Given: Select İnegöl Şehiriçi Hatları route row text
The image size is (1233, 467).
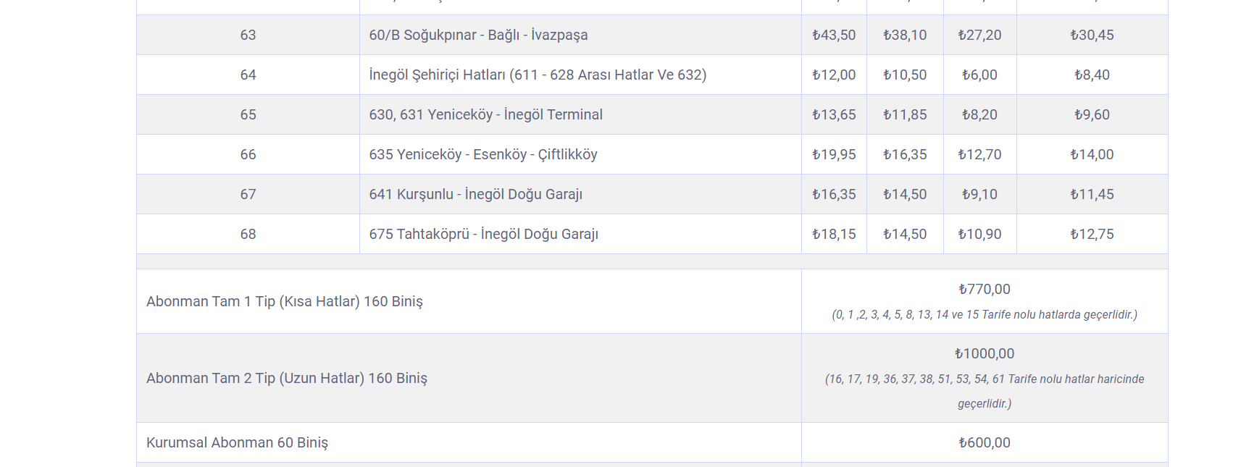Looking at the screenshot, I should coord(538,75).
